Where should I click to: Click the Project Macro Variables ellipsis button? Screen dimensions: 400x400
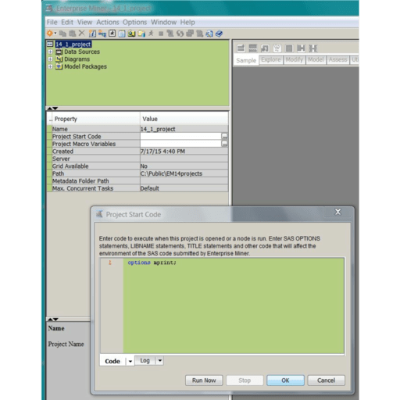point(224,144)
